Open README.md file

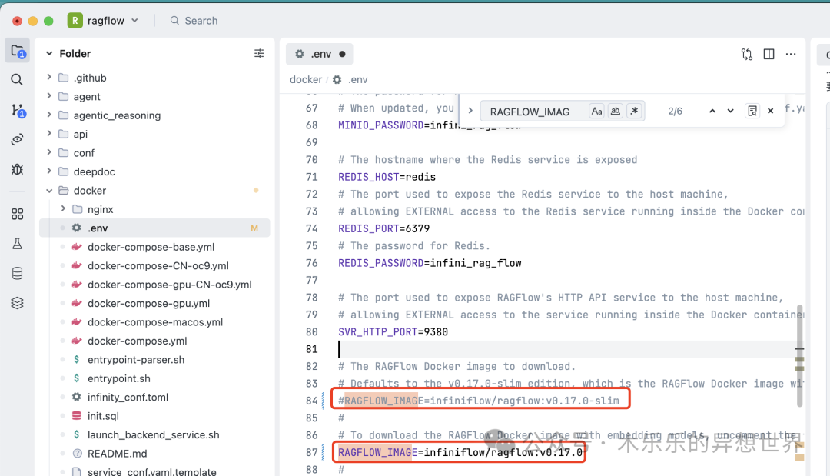click(117, 453)
